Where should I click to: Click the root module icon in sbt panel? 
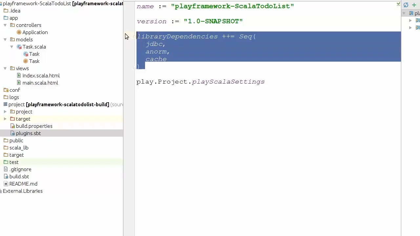(410, 13)
